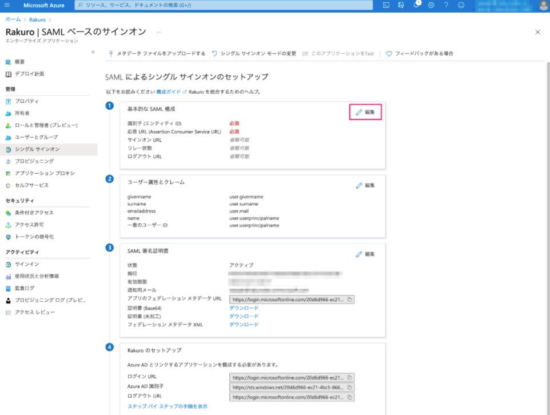Image resolution: width=550 pixels, height=415 pixels.
Task: Copy the Azure AD 識別子 URL value
Action: pos(350,388)
